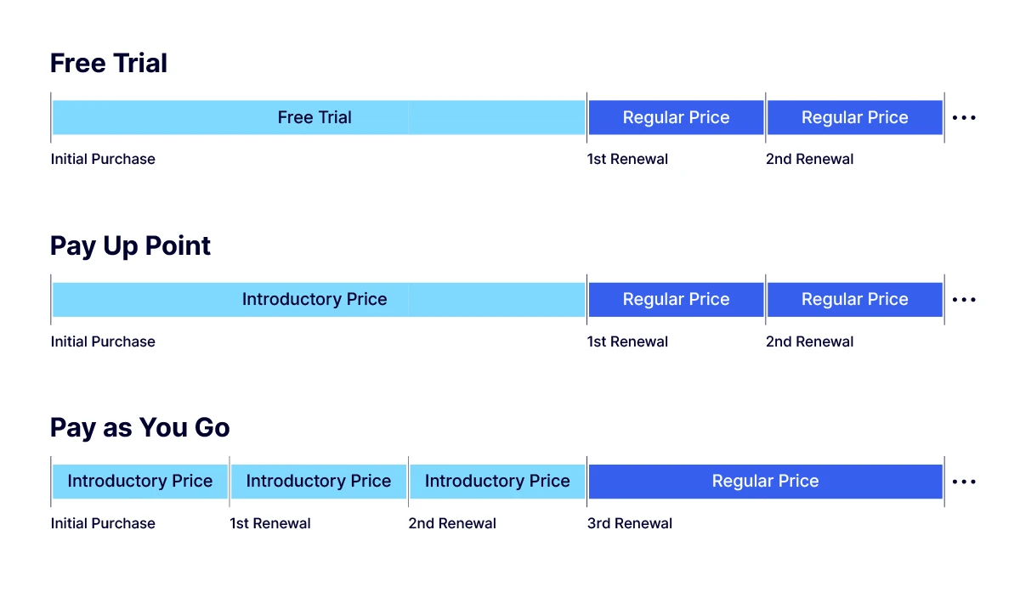Click the ellipsis after the Pay Up Point timeline
This screenshot has height=592, width=1020.
(x=964, y=300)
